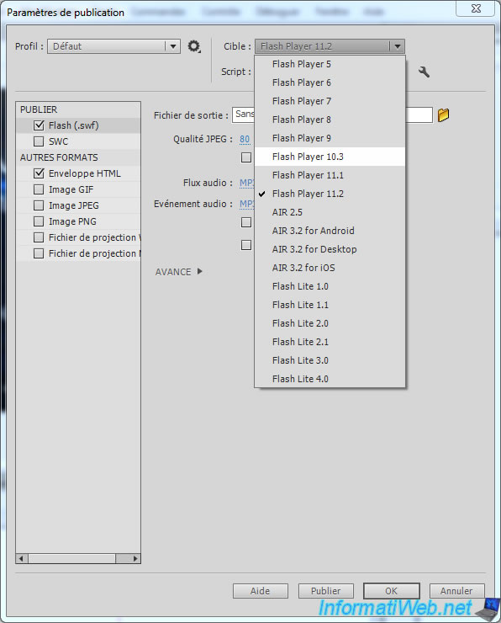Open the Profil dropdown
This screenshot has height=623, width=501.
coord(113,46)
